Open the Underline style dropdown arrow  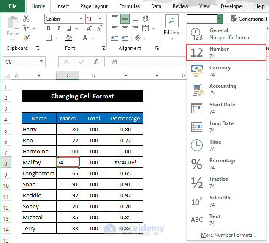pos(77,28)
